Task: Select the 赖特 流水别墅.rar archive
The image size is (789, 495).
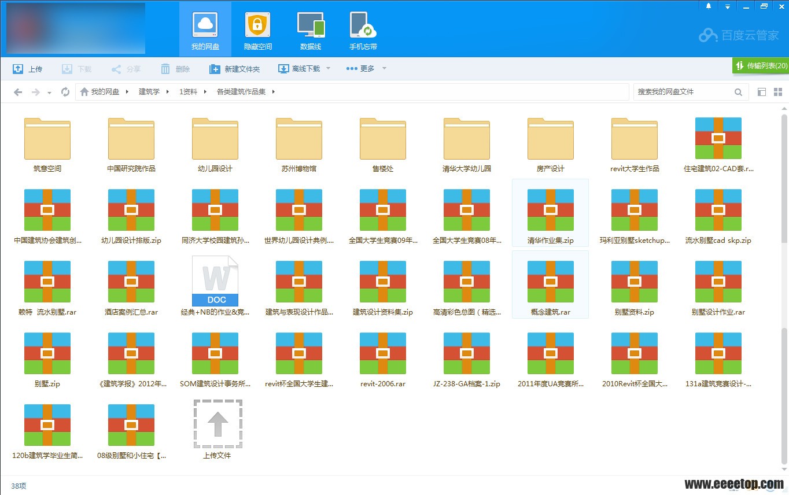Action: coord(47,288)
